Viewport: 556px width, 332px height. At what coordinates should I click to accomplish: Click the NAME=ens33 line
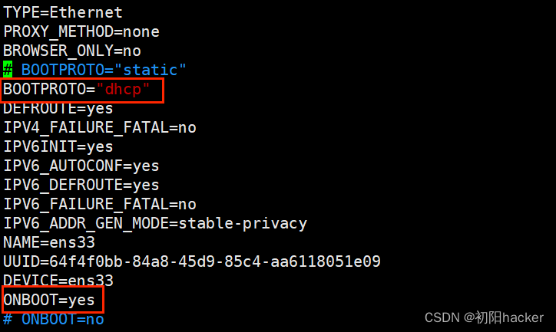pyautogui.click(x=49, y=242)
